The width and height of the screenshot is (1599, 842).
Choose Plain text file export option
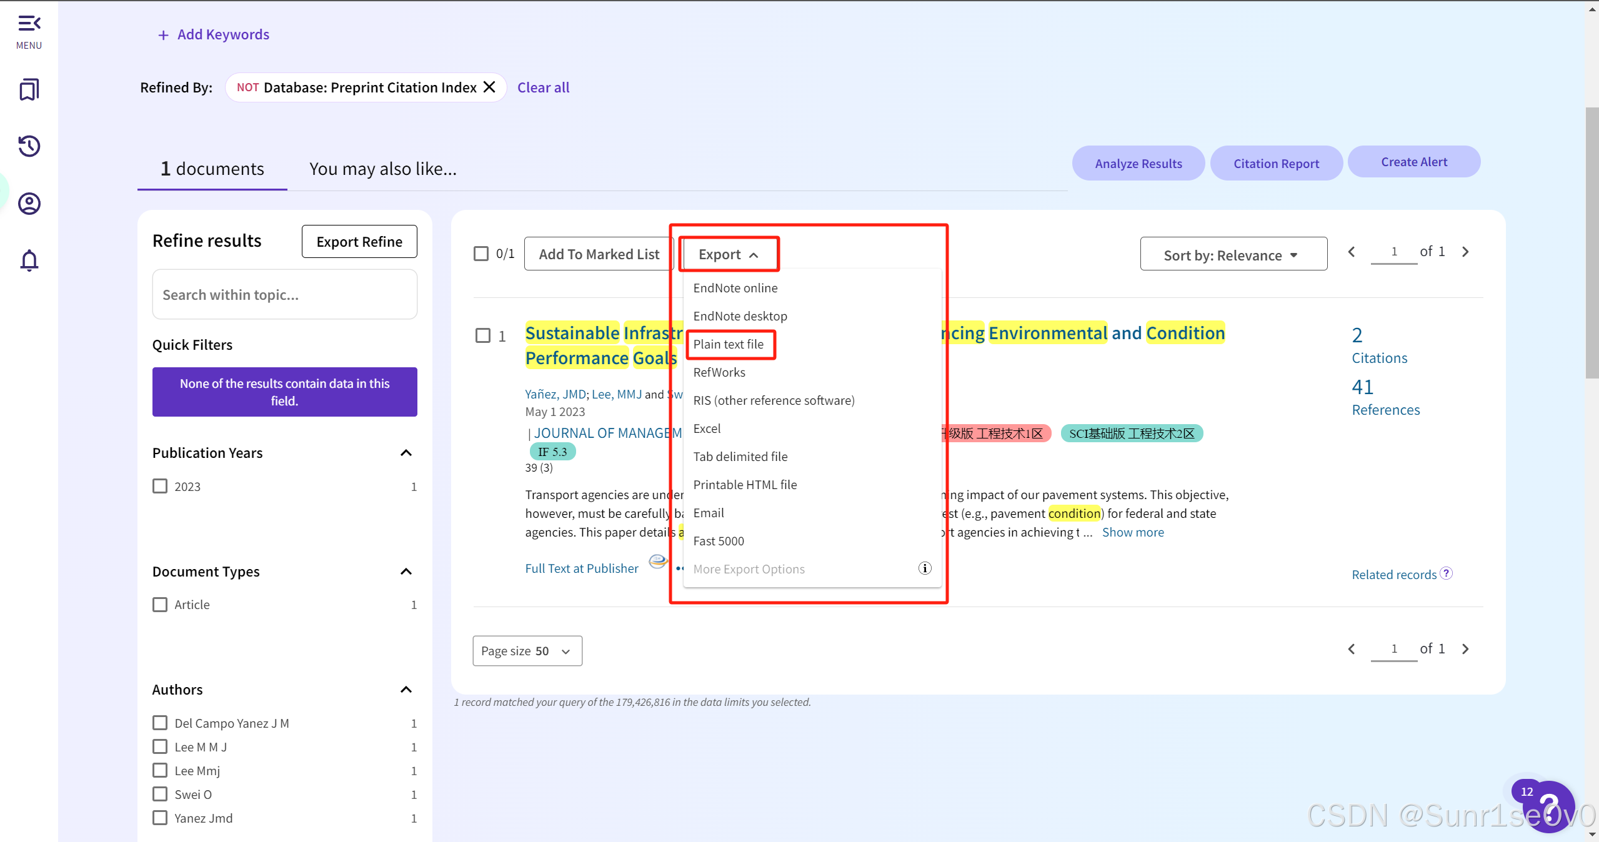pos(728,344)
